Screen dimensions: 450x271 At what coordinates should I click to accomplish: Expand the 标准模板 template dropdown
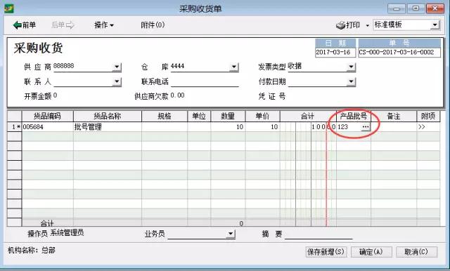point(435,25)
